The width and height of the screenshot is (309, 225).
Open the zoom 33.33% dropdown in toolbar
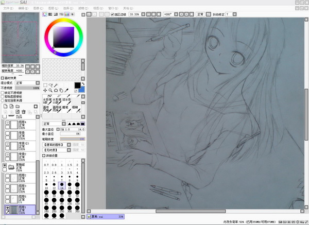tap(143, 14)
